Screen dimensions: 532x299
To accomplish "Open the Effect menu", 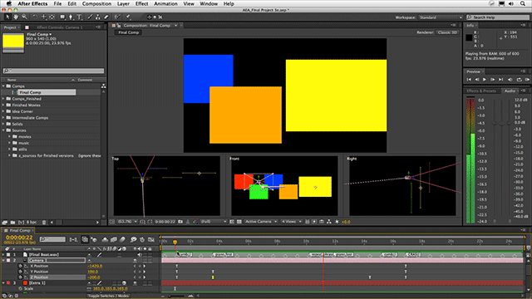I will click(142, 3).
